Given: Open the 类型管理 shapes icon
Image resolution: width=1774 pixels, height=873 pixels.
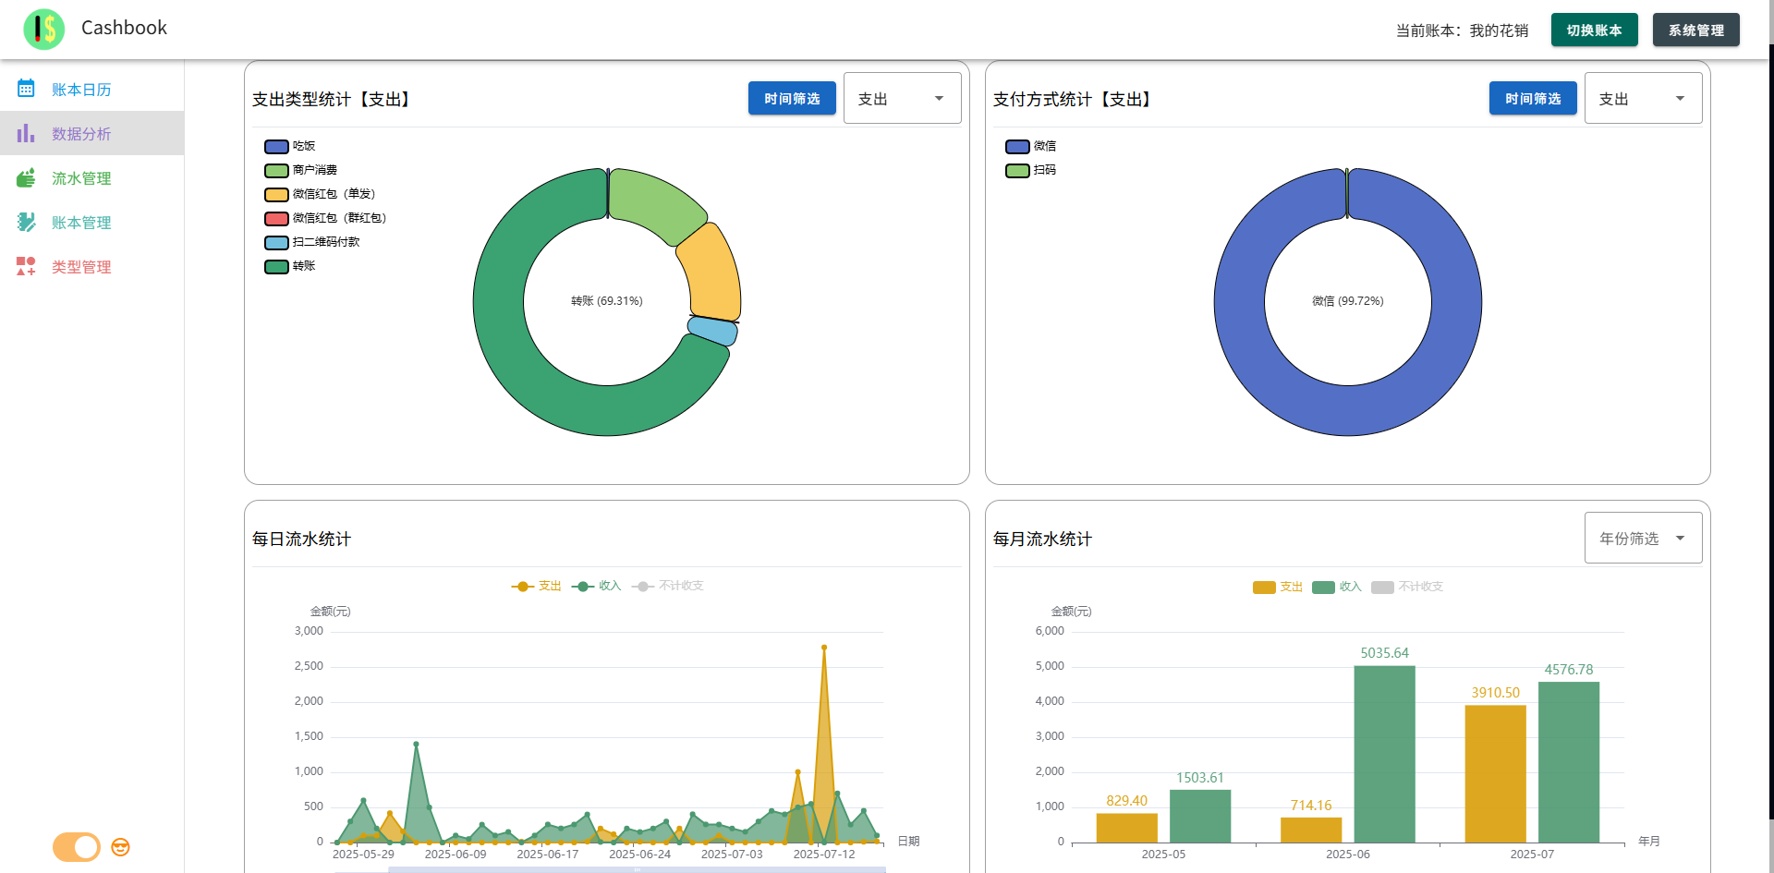Looking at the screenshot, I should point(26,266).
